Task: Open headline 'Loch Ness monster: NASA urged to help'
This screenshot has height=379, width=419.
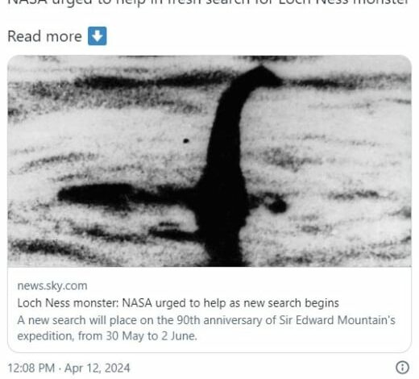Action: pyautogui.click(x=178, y=303)
